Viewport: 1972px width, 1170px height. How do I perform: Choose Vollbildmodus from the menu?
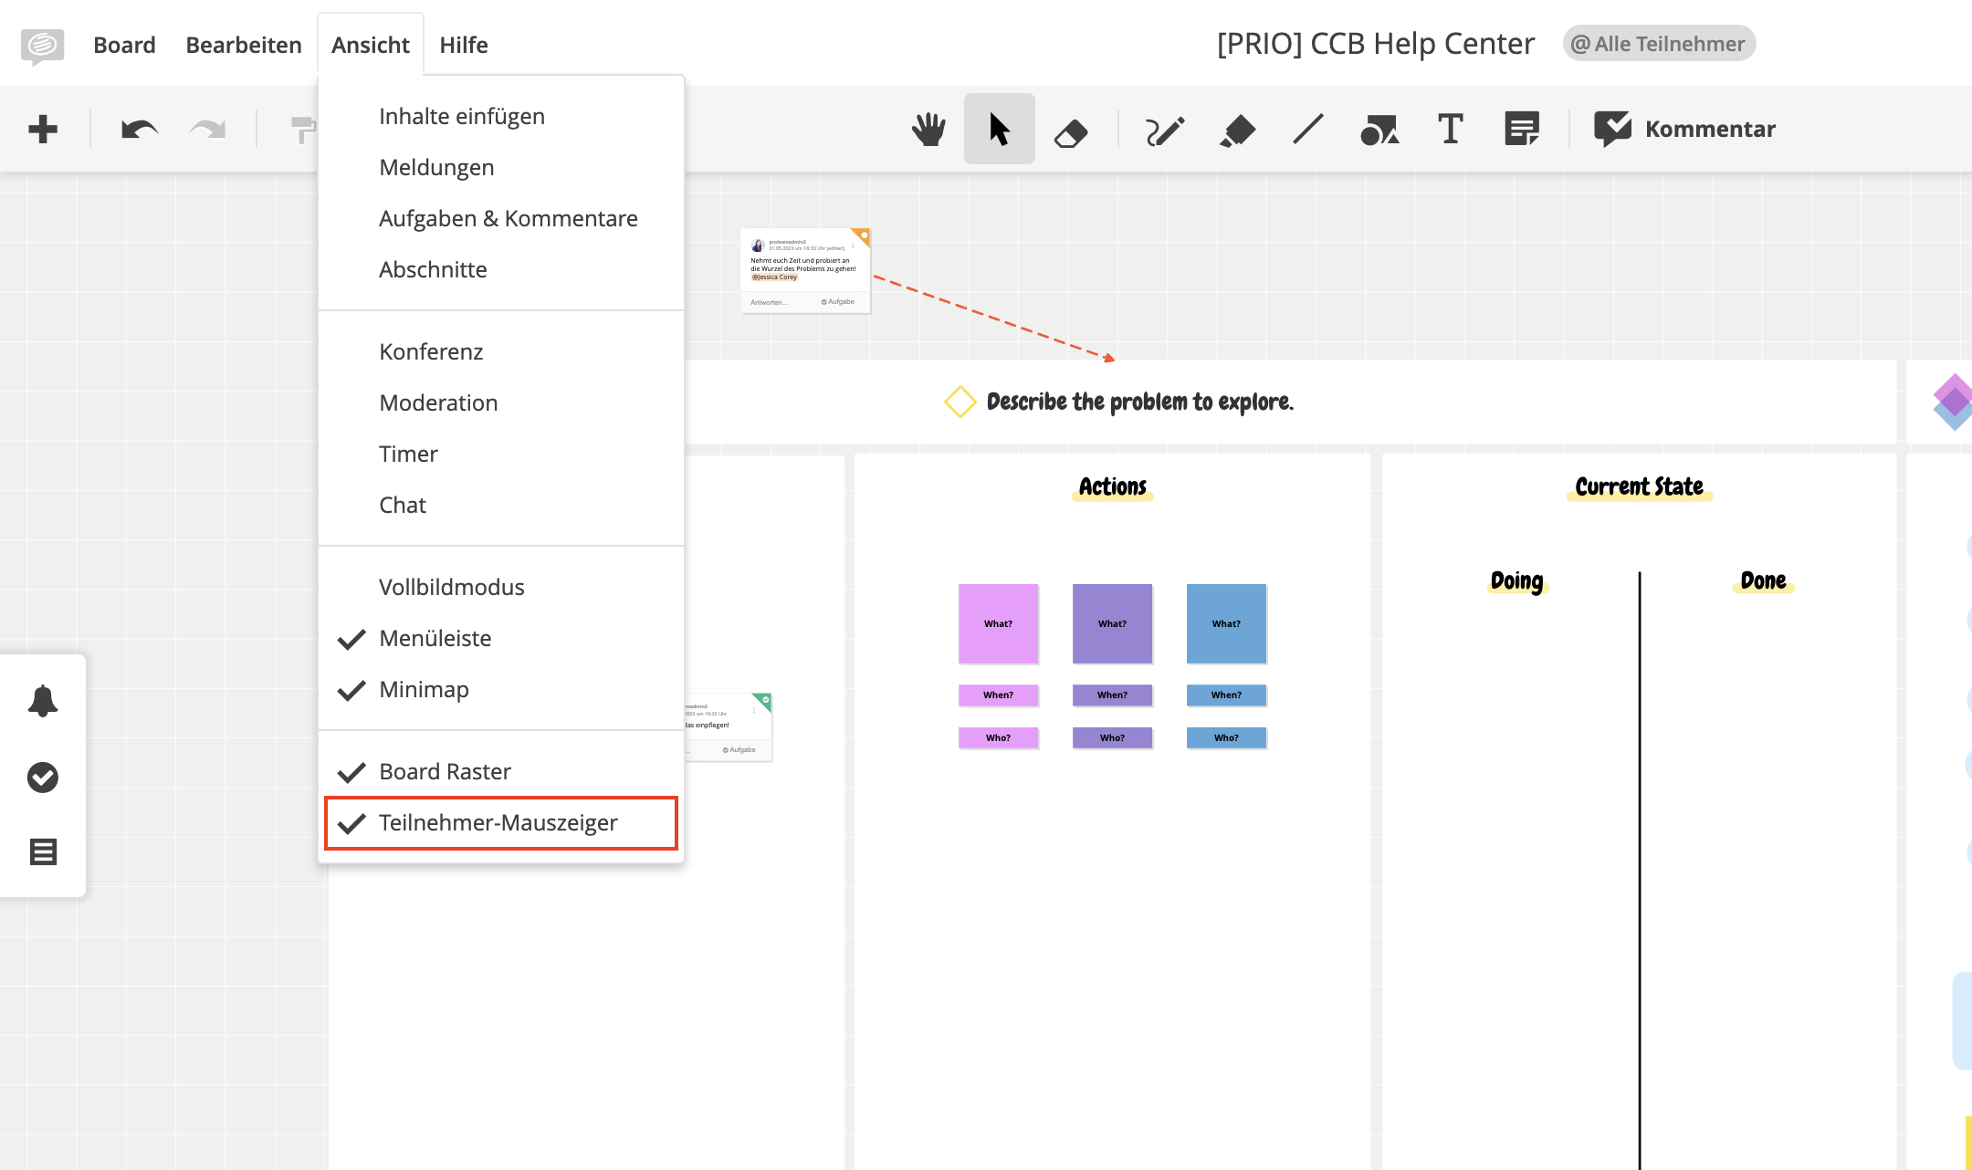click(451, 588)
